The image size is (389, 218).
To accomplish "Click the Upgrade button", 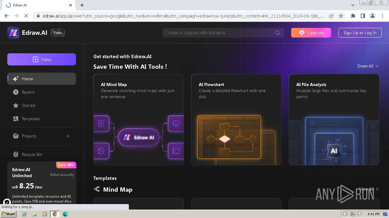I will pyautogui.click(x=311, y=33).
